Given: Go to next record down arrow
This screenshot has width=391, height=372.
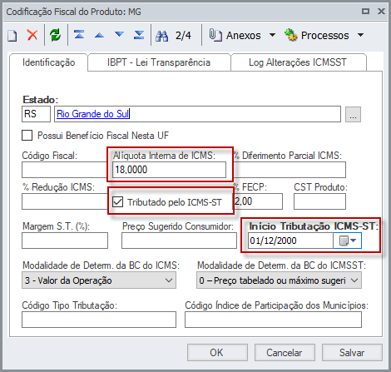Looking at the screenshot, I should (x=119, y=34).
